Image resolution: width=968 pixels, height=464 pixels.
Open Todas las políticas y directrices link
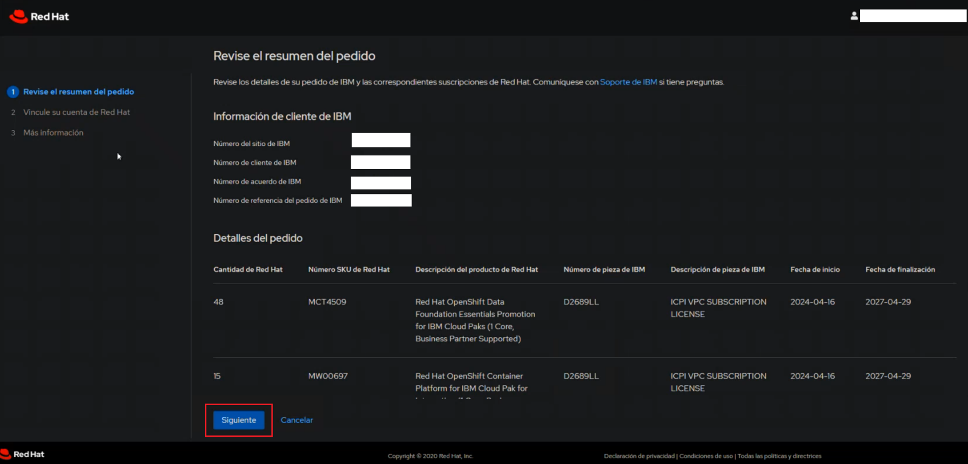779,456
